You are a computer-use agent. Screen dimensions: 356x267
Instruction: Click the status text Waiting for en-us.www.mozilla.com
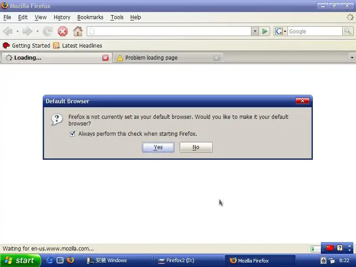point(48,249)
